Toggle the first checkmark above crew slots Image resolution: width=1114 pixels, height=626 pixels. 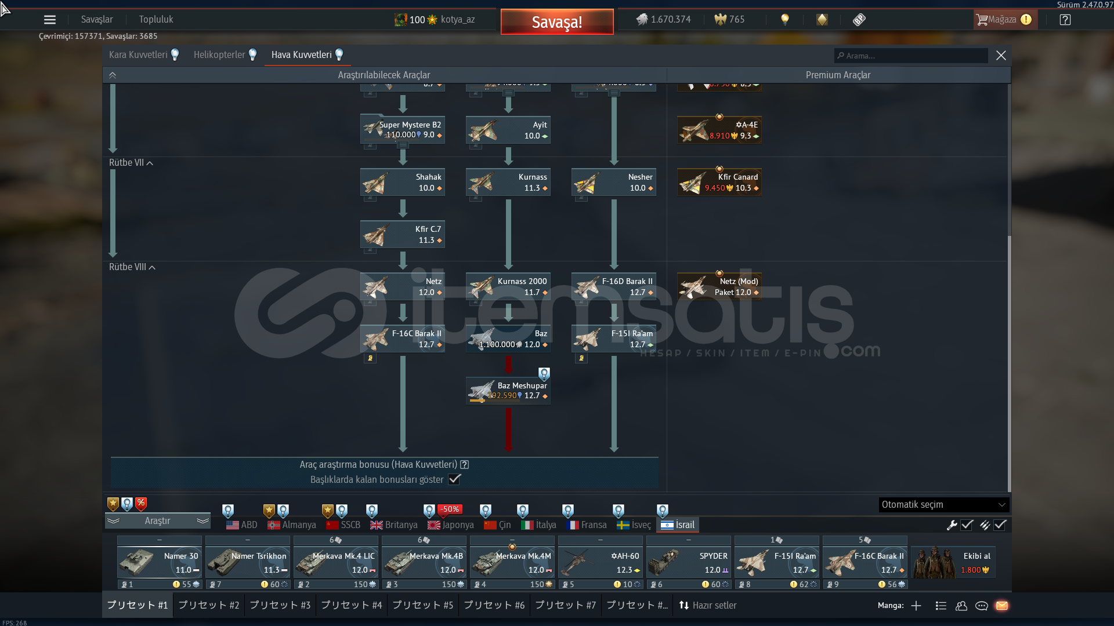967,525
